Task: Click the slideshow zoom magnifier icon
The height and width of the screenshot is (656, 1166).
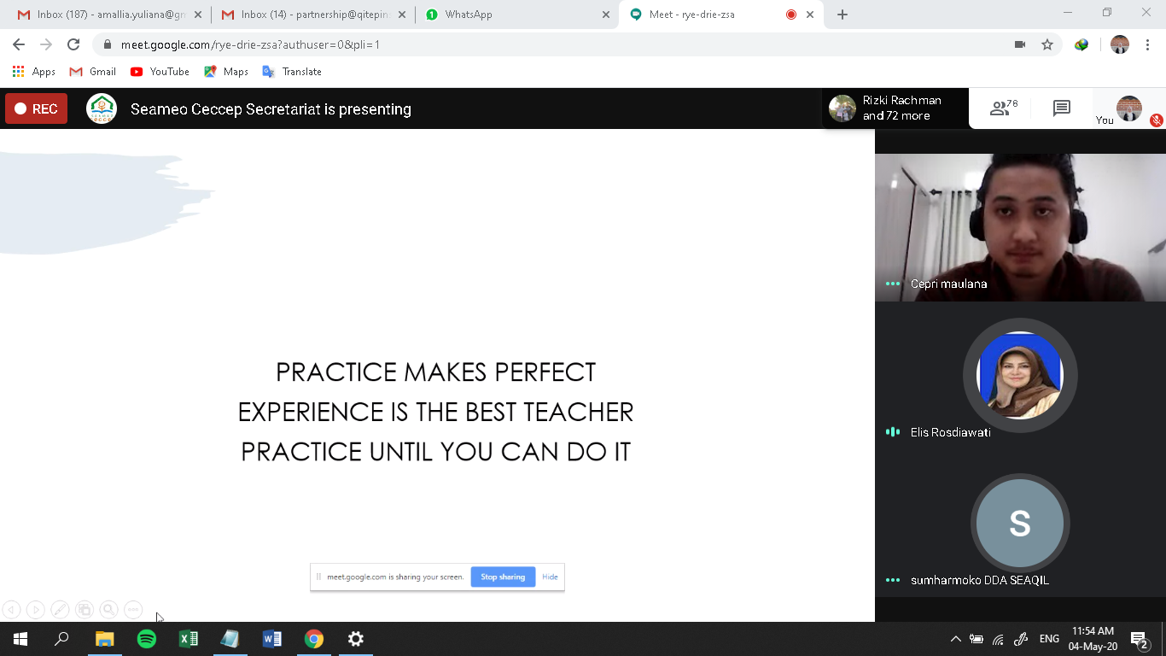Action: click(108, 609)
